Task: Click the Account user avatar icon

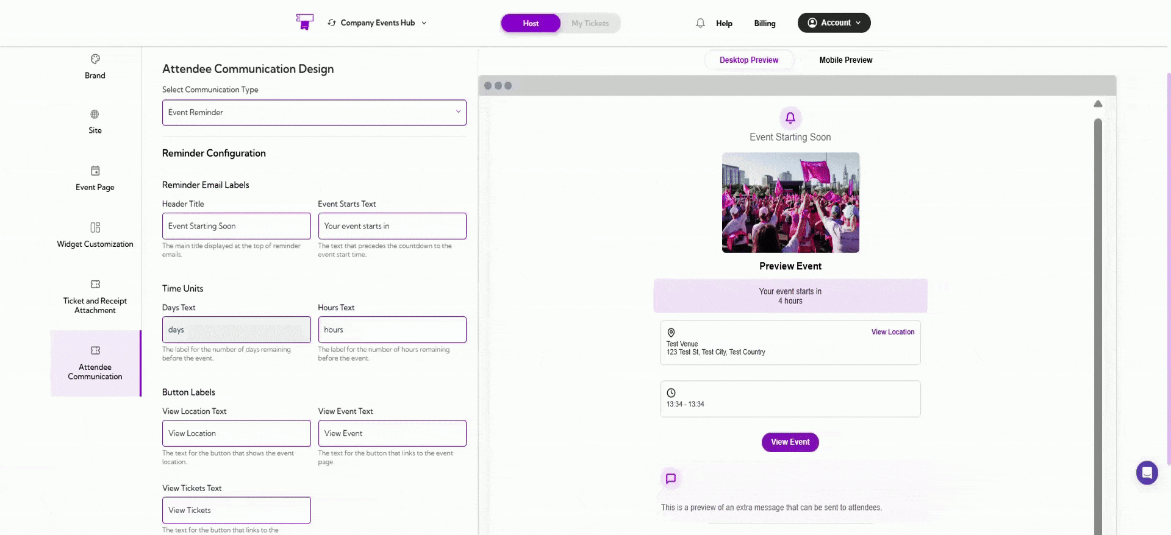Action: (812, 23)
